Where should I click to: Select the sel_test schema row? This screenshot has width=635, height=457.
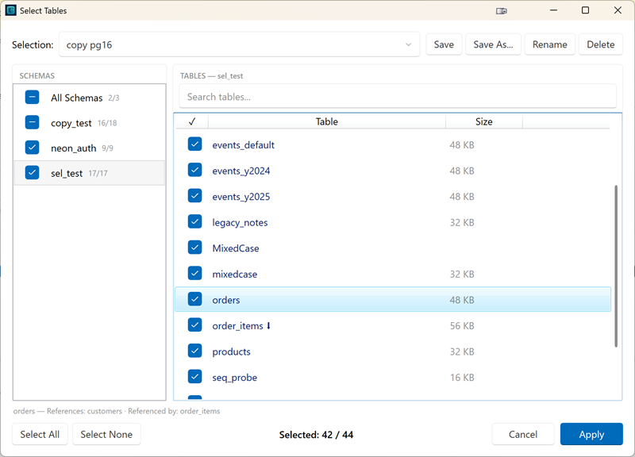[x=90, y=173]
